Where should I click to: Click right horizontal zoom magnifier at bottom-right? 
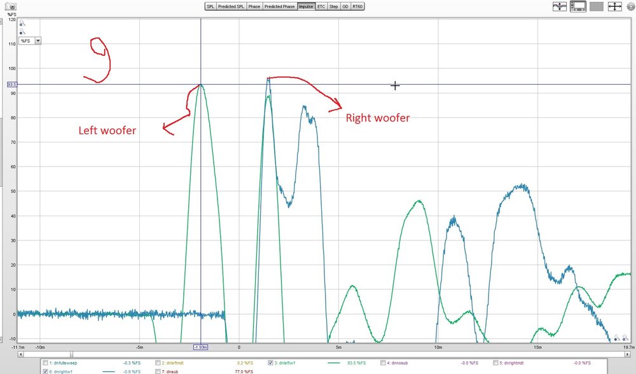[x=625, y=338]
